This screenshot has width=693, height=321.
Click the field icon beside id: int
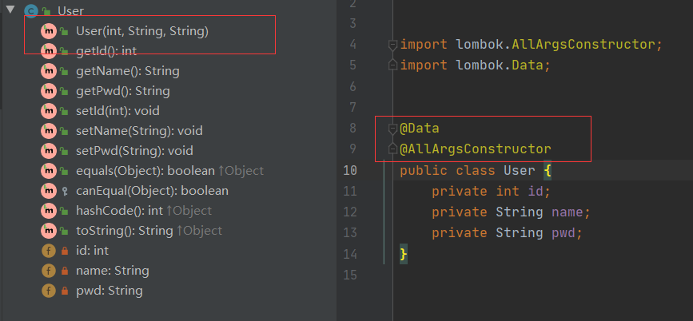point(49,251)
